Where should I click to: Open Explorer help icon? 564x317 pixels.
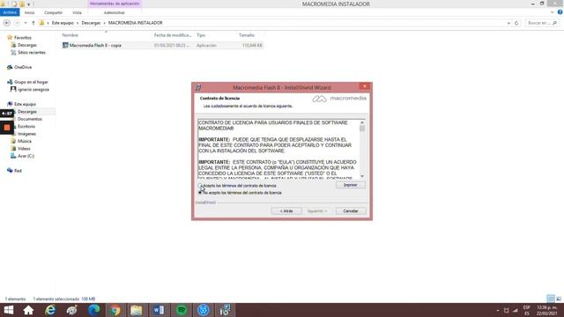point(560,12)
